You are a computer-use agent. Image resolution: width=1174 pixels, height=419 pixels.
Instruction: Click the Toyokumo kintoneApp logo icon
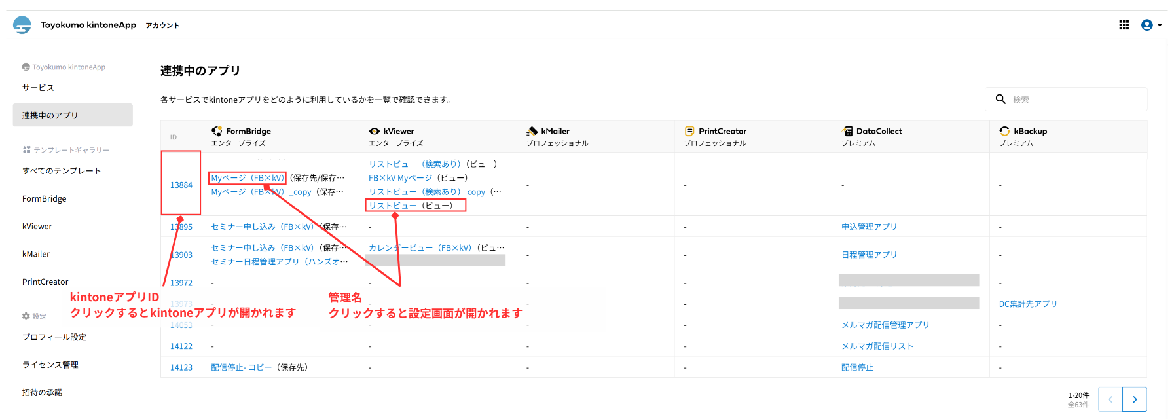(22, 25)
